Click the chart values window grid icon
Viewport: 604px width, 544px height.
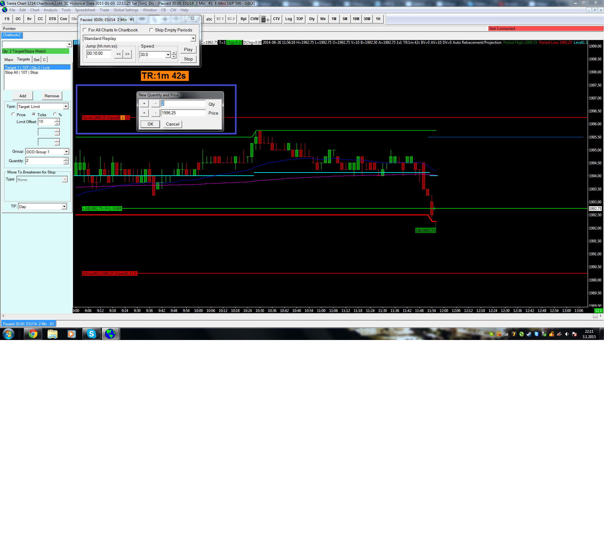(x=265, y=19)
